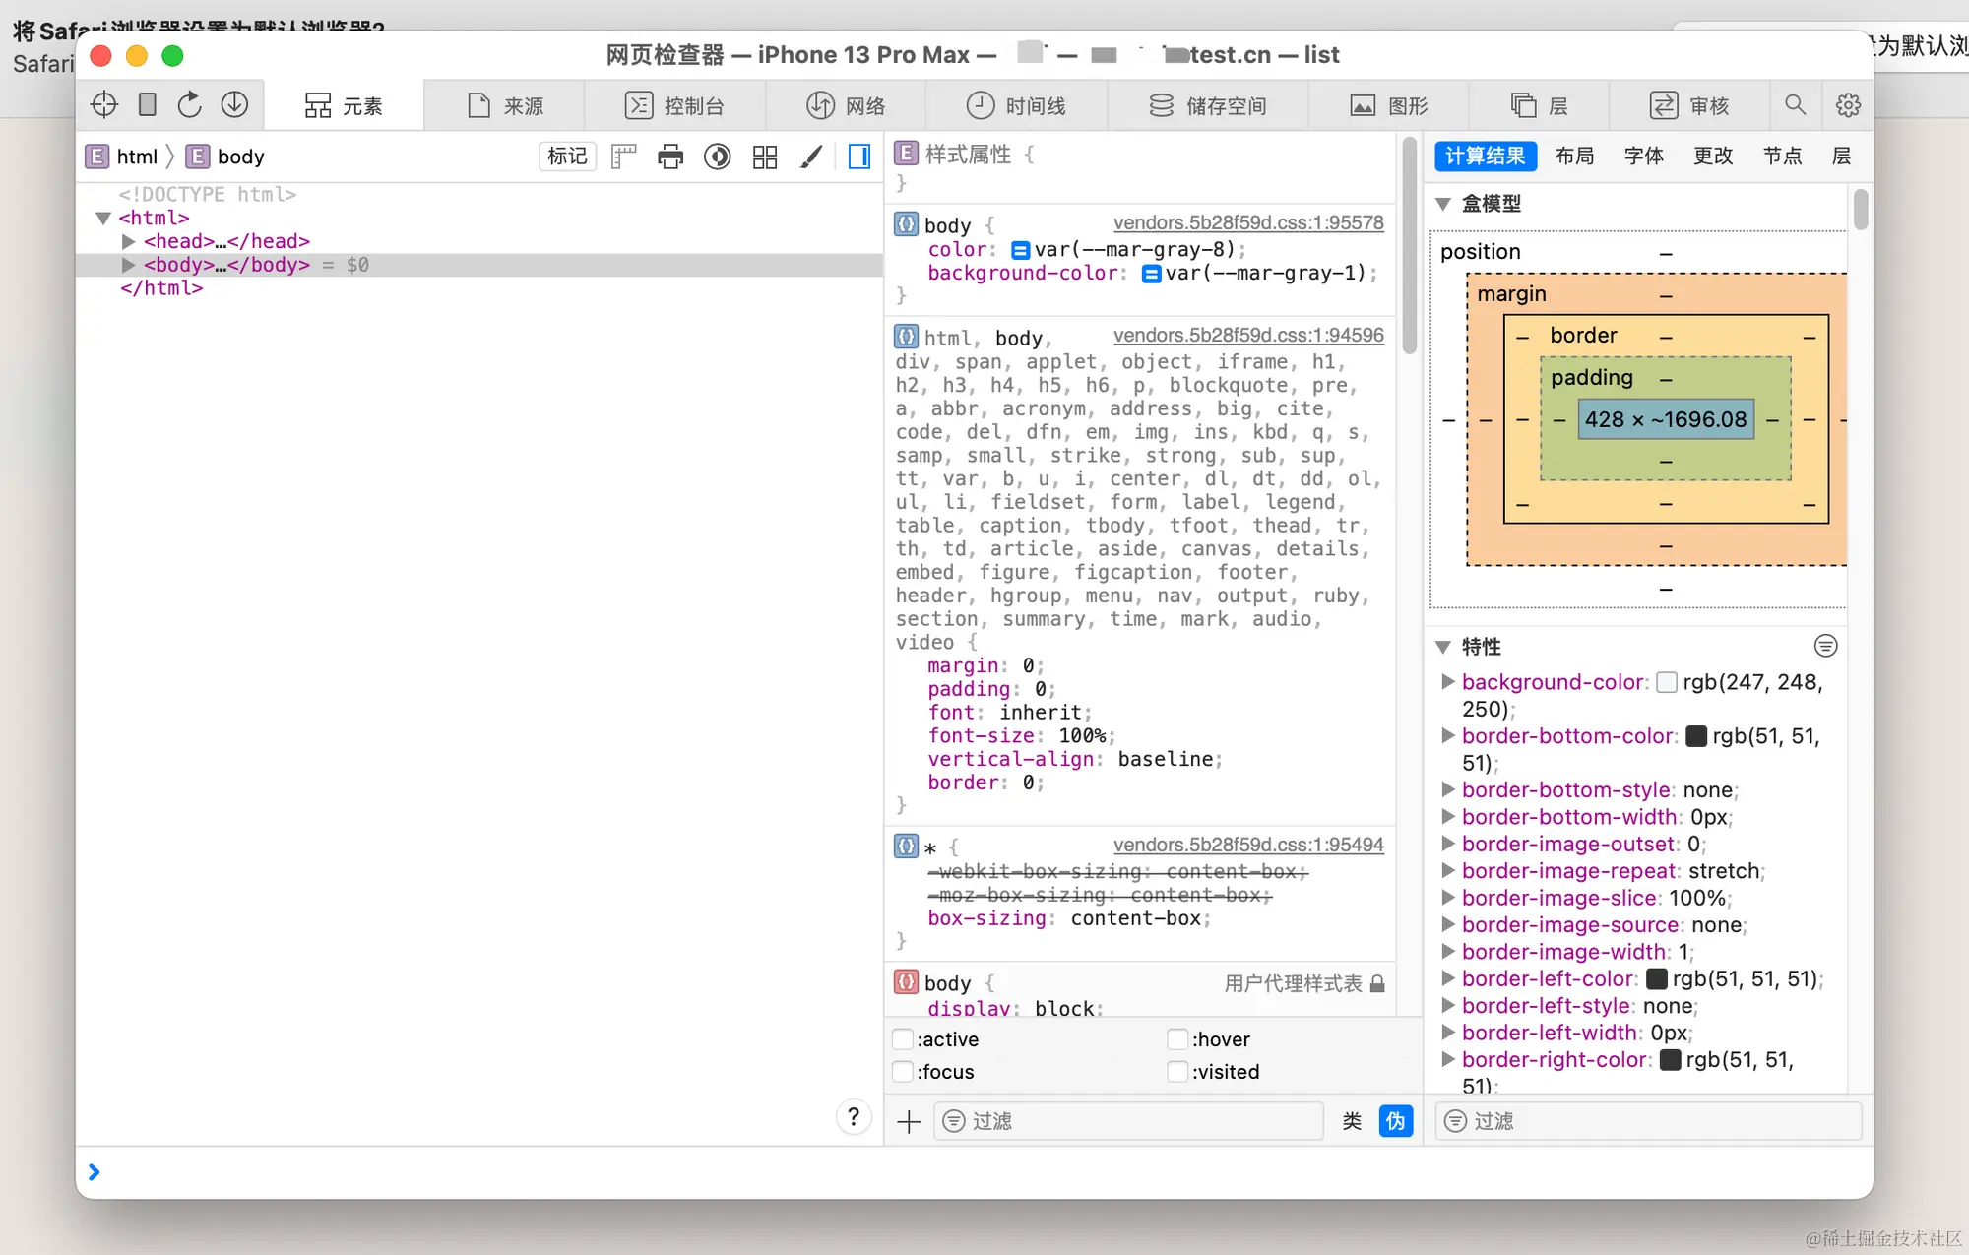Viewport: 1969px width, 1255px height.
Task: Tick the :visited pseudo-class checkbox
Action: pos(1177,1072)
